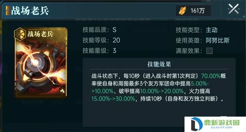Click the 战场老兵 name on the card
This screenshot has width=246, height=132.
tap(40, 34)
